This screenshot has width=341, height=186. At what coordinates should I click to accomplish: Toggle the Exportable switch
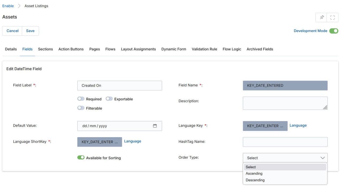(109, 99)
